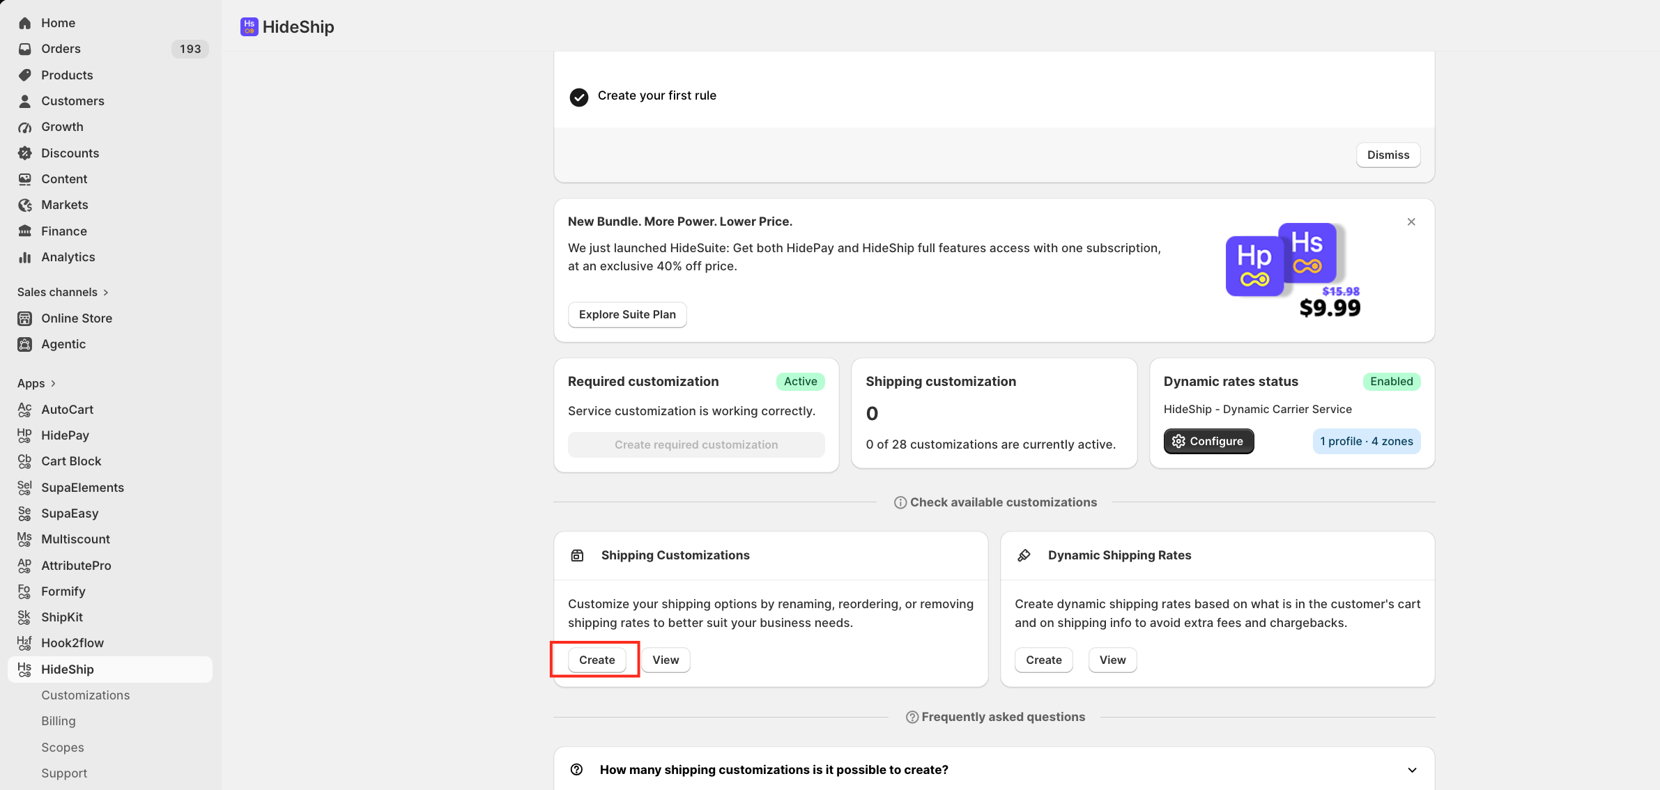The height and width of the screenshot is (790, 1660).
Task: Click the Explore Suite Plan button
Action: [627, 314]
